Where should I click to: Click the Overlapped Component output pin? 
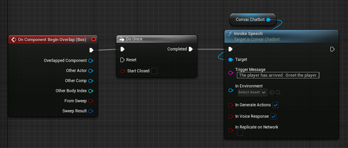pyautogui.click(x=90, y=61)
